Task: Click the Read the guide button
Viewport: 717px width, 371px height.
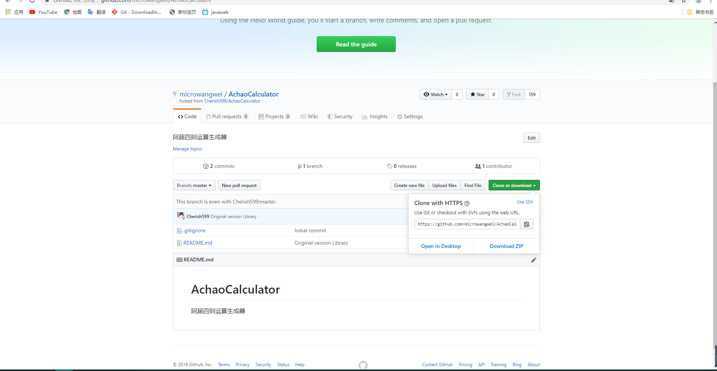Action: coord(356,44)
